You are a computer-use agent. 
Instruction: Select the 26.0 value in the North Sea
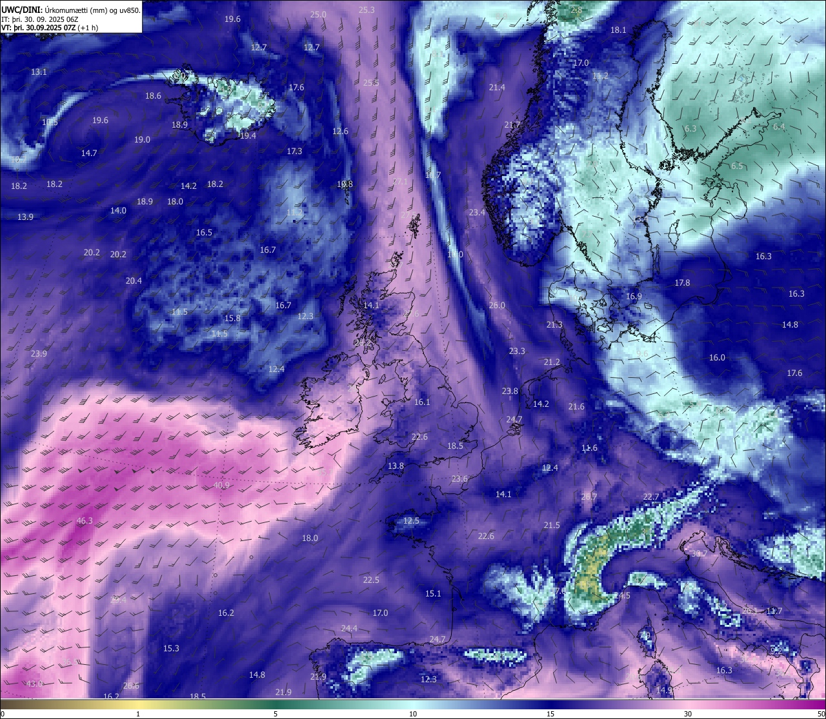pos(497,306)
